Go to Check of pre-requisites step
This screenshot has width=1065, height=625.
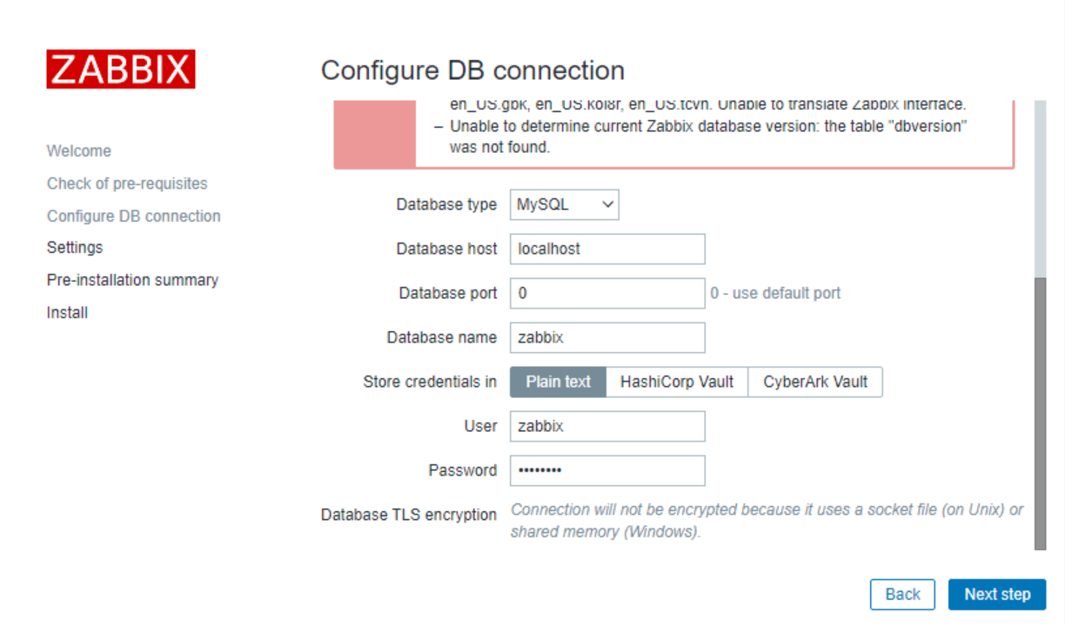127,183
